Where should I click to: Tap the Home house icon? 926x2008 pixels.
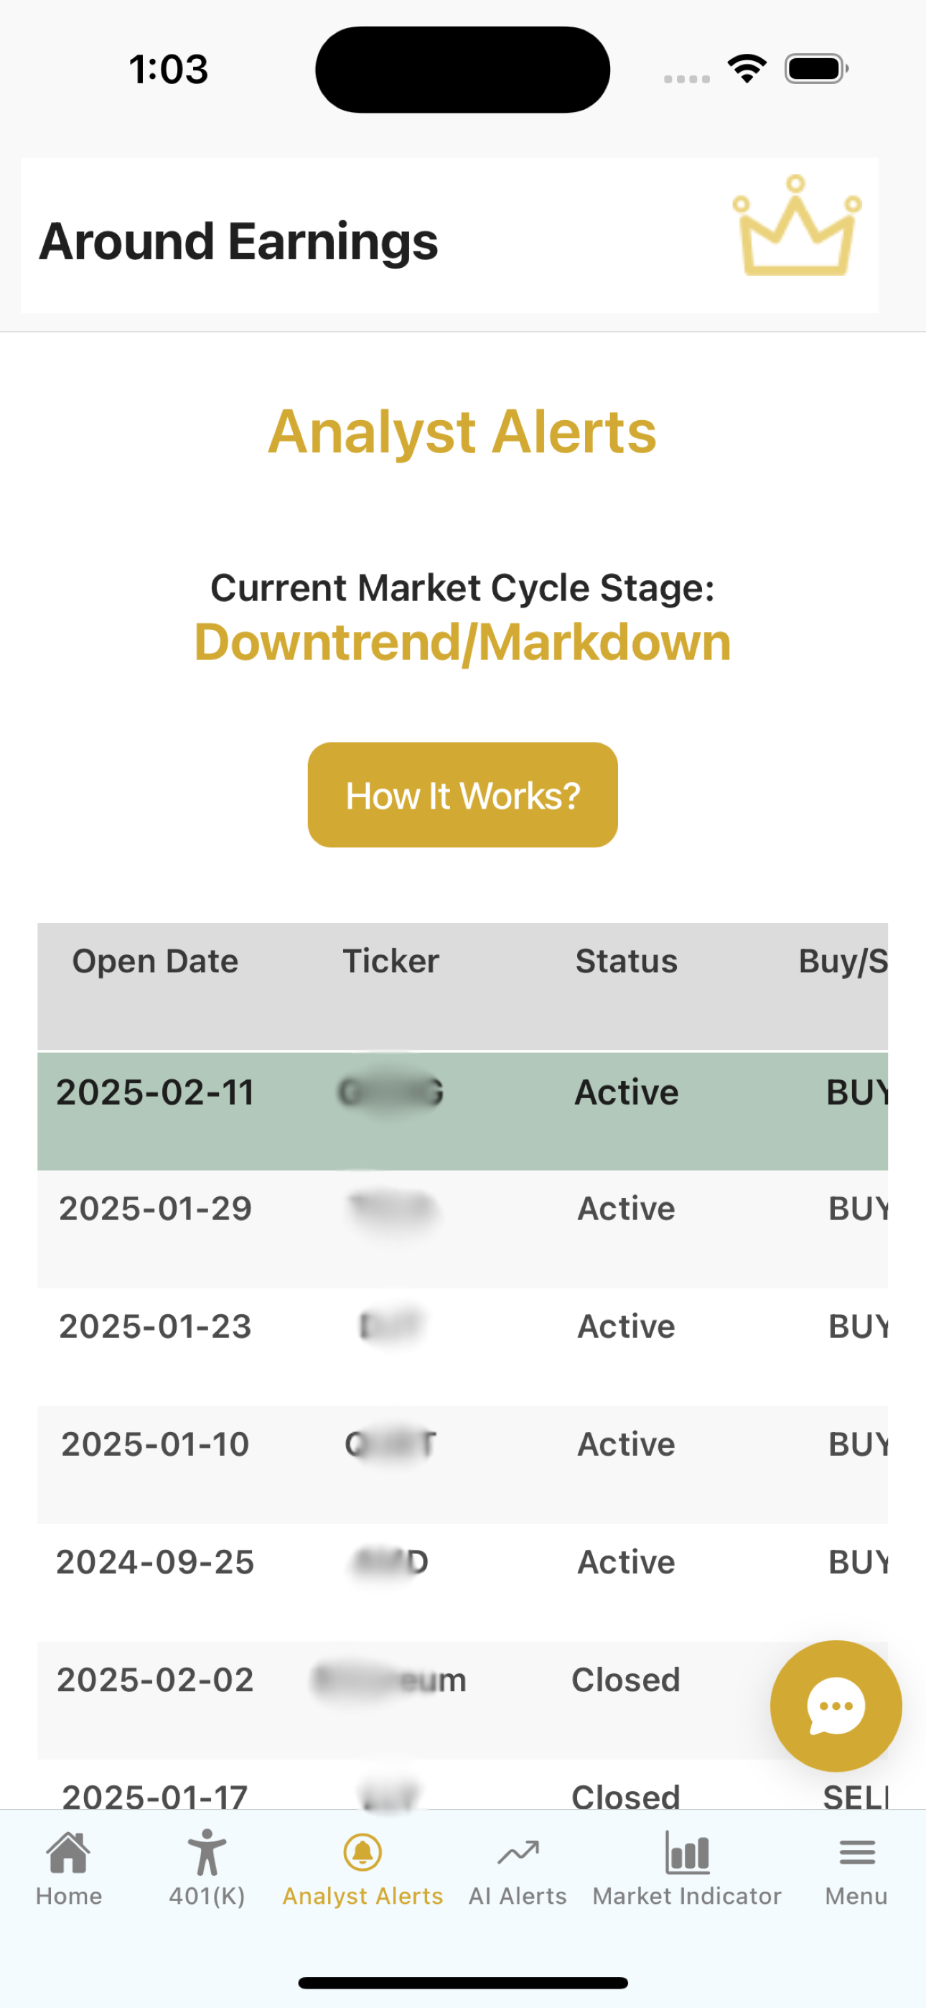click(69, 1852)
